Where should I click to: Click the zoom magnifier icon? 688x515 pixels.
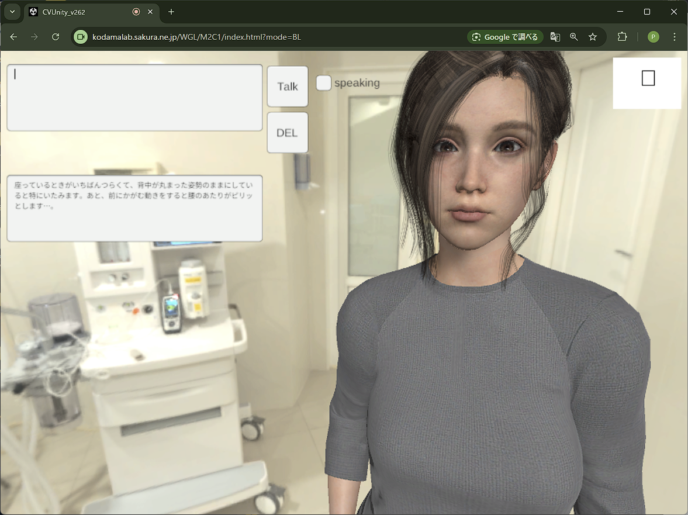pyautogui.click(x=574, y=37)
